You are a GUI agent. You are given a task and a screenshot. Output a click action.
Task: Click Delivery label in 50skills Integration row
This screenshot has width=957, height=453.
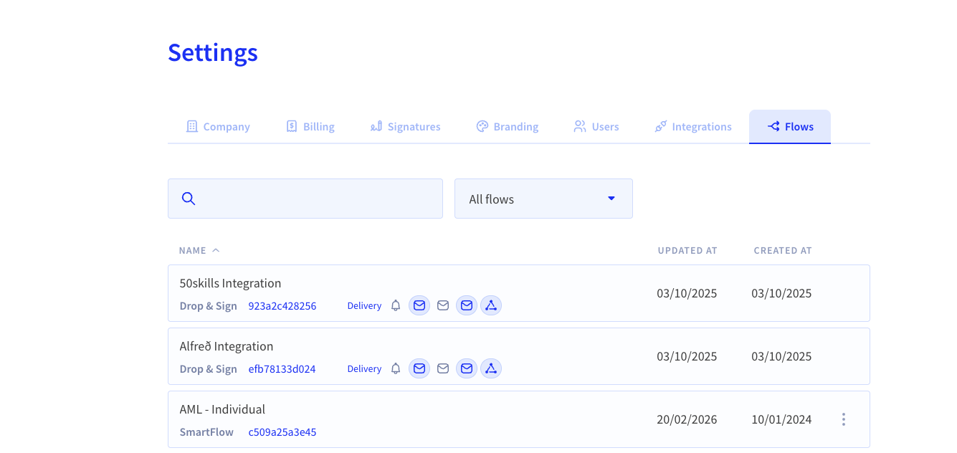364,306
